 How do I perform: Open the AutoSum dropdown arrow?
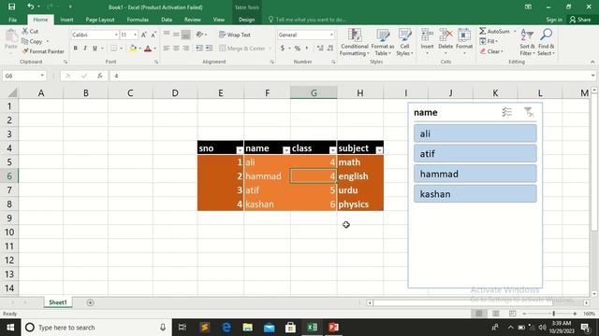coord(515,31)
